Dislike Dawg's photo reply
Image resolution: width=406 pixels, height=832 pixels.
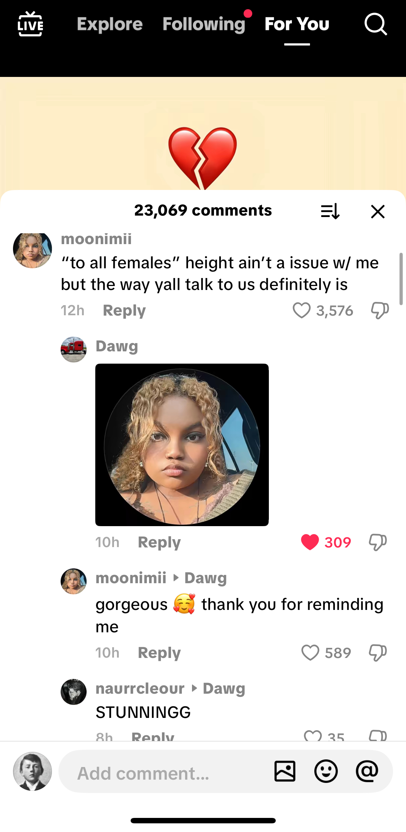(378, 542)
